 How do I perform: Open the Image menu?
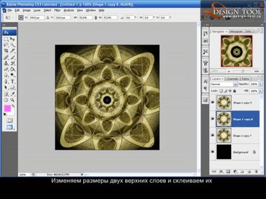(27, 11)
